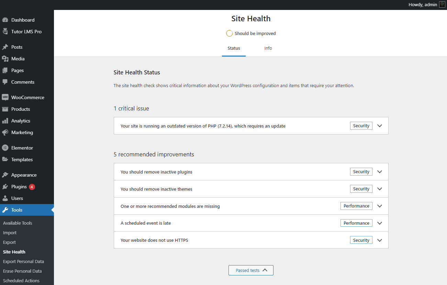This screenshot has height=285, width=447.
Task: Click the Analytics bar chart icon
Action: [5, 121]
